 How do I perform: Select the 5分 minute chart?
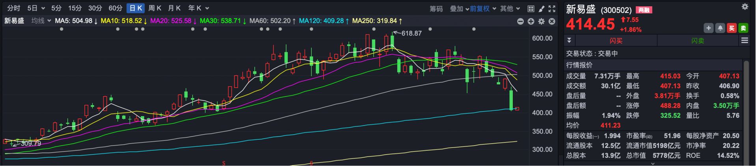tap(56, 8)
